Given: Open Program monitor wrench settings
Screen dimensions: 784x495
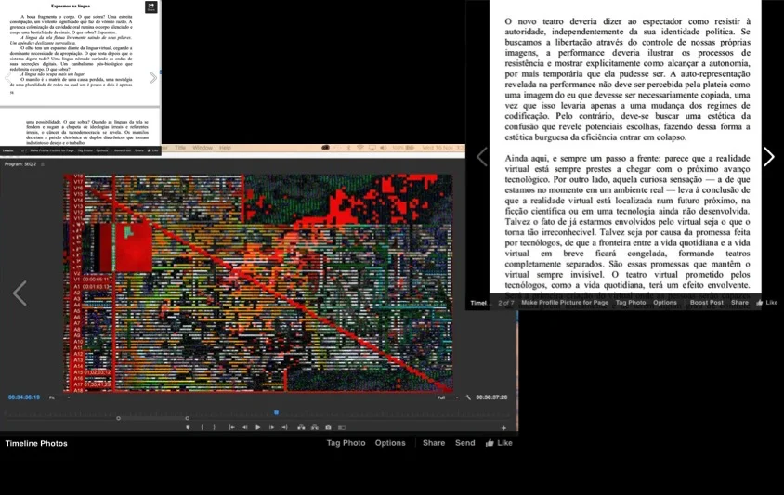Looking at the screenshot, I should 468,397.
